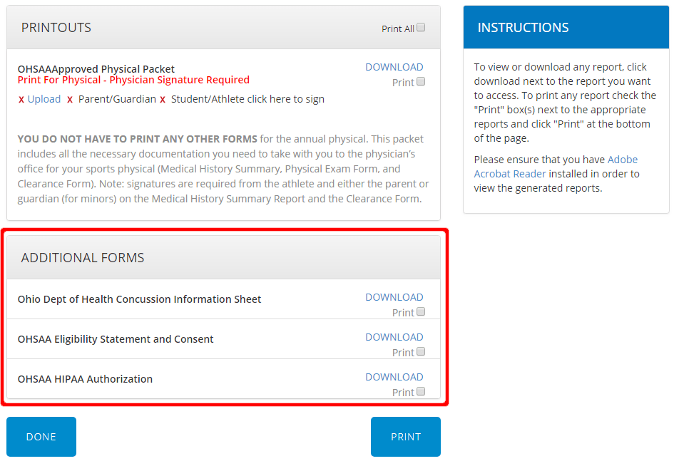Click the red x icon beside Upload
679x466 pixels.
pos(21,98)
